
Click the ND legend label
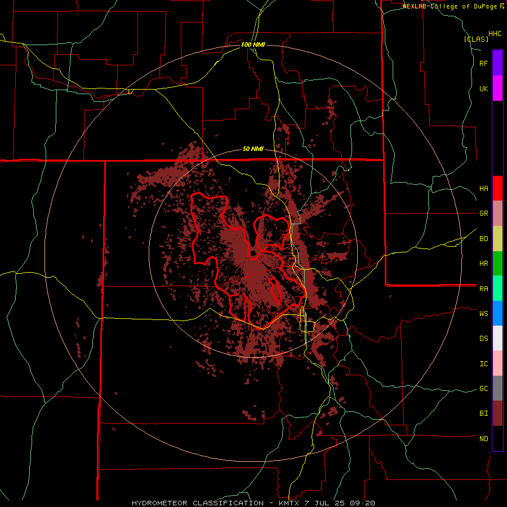[x=484, y=439]
